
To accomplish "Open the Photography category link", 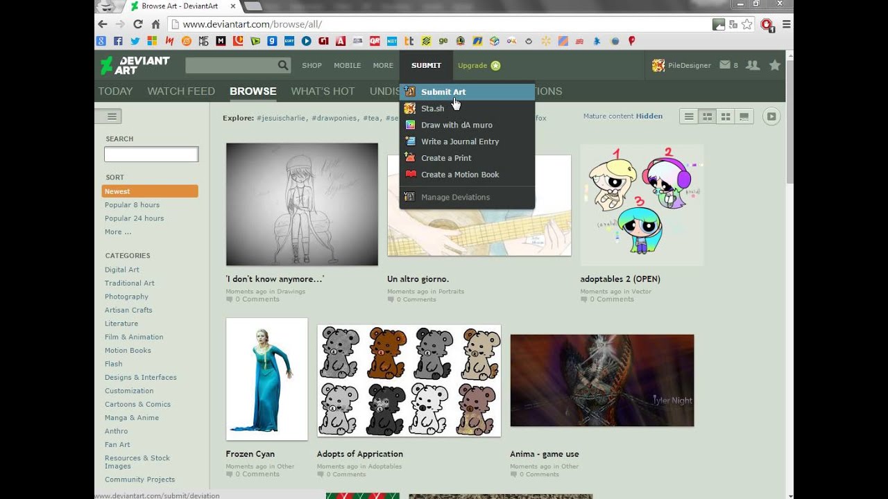I will click(x=126, y=297).
